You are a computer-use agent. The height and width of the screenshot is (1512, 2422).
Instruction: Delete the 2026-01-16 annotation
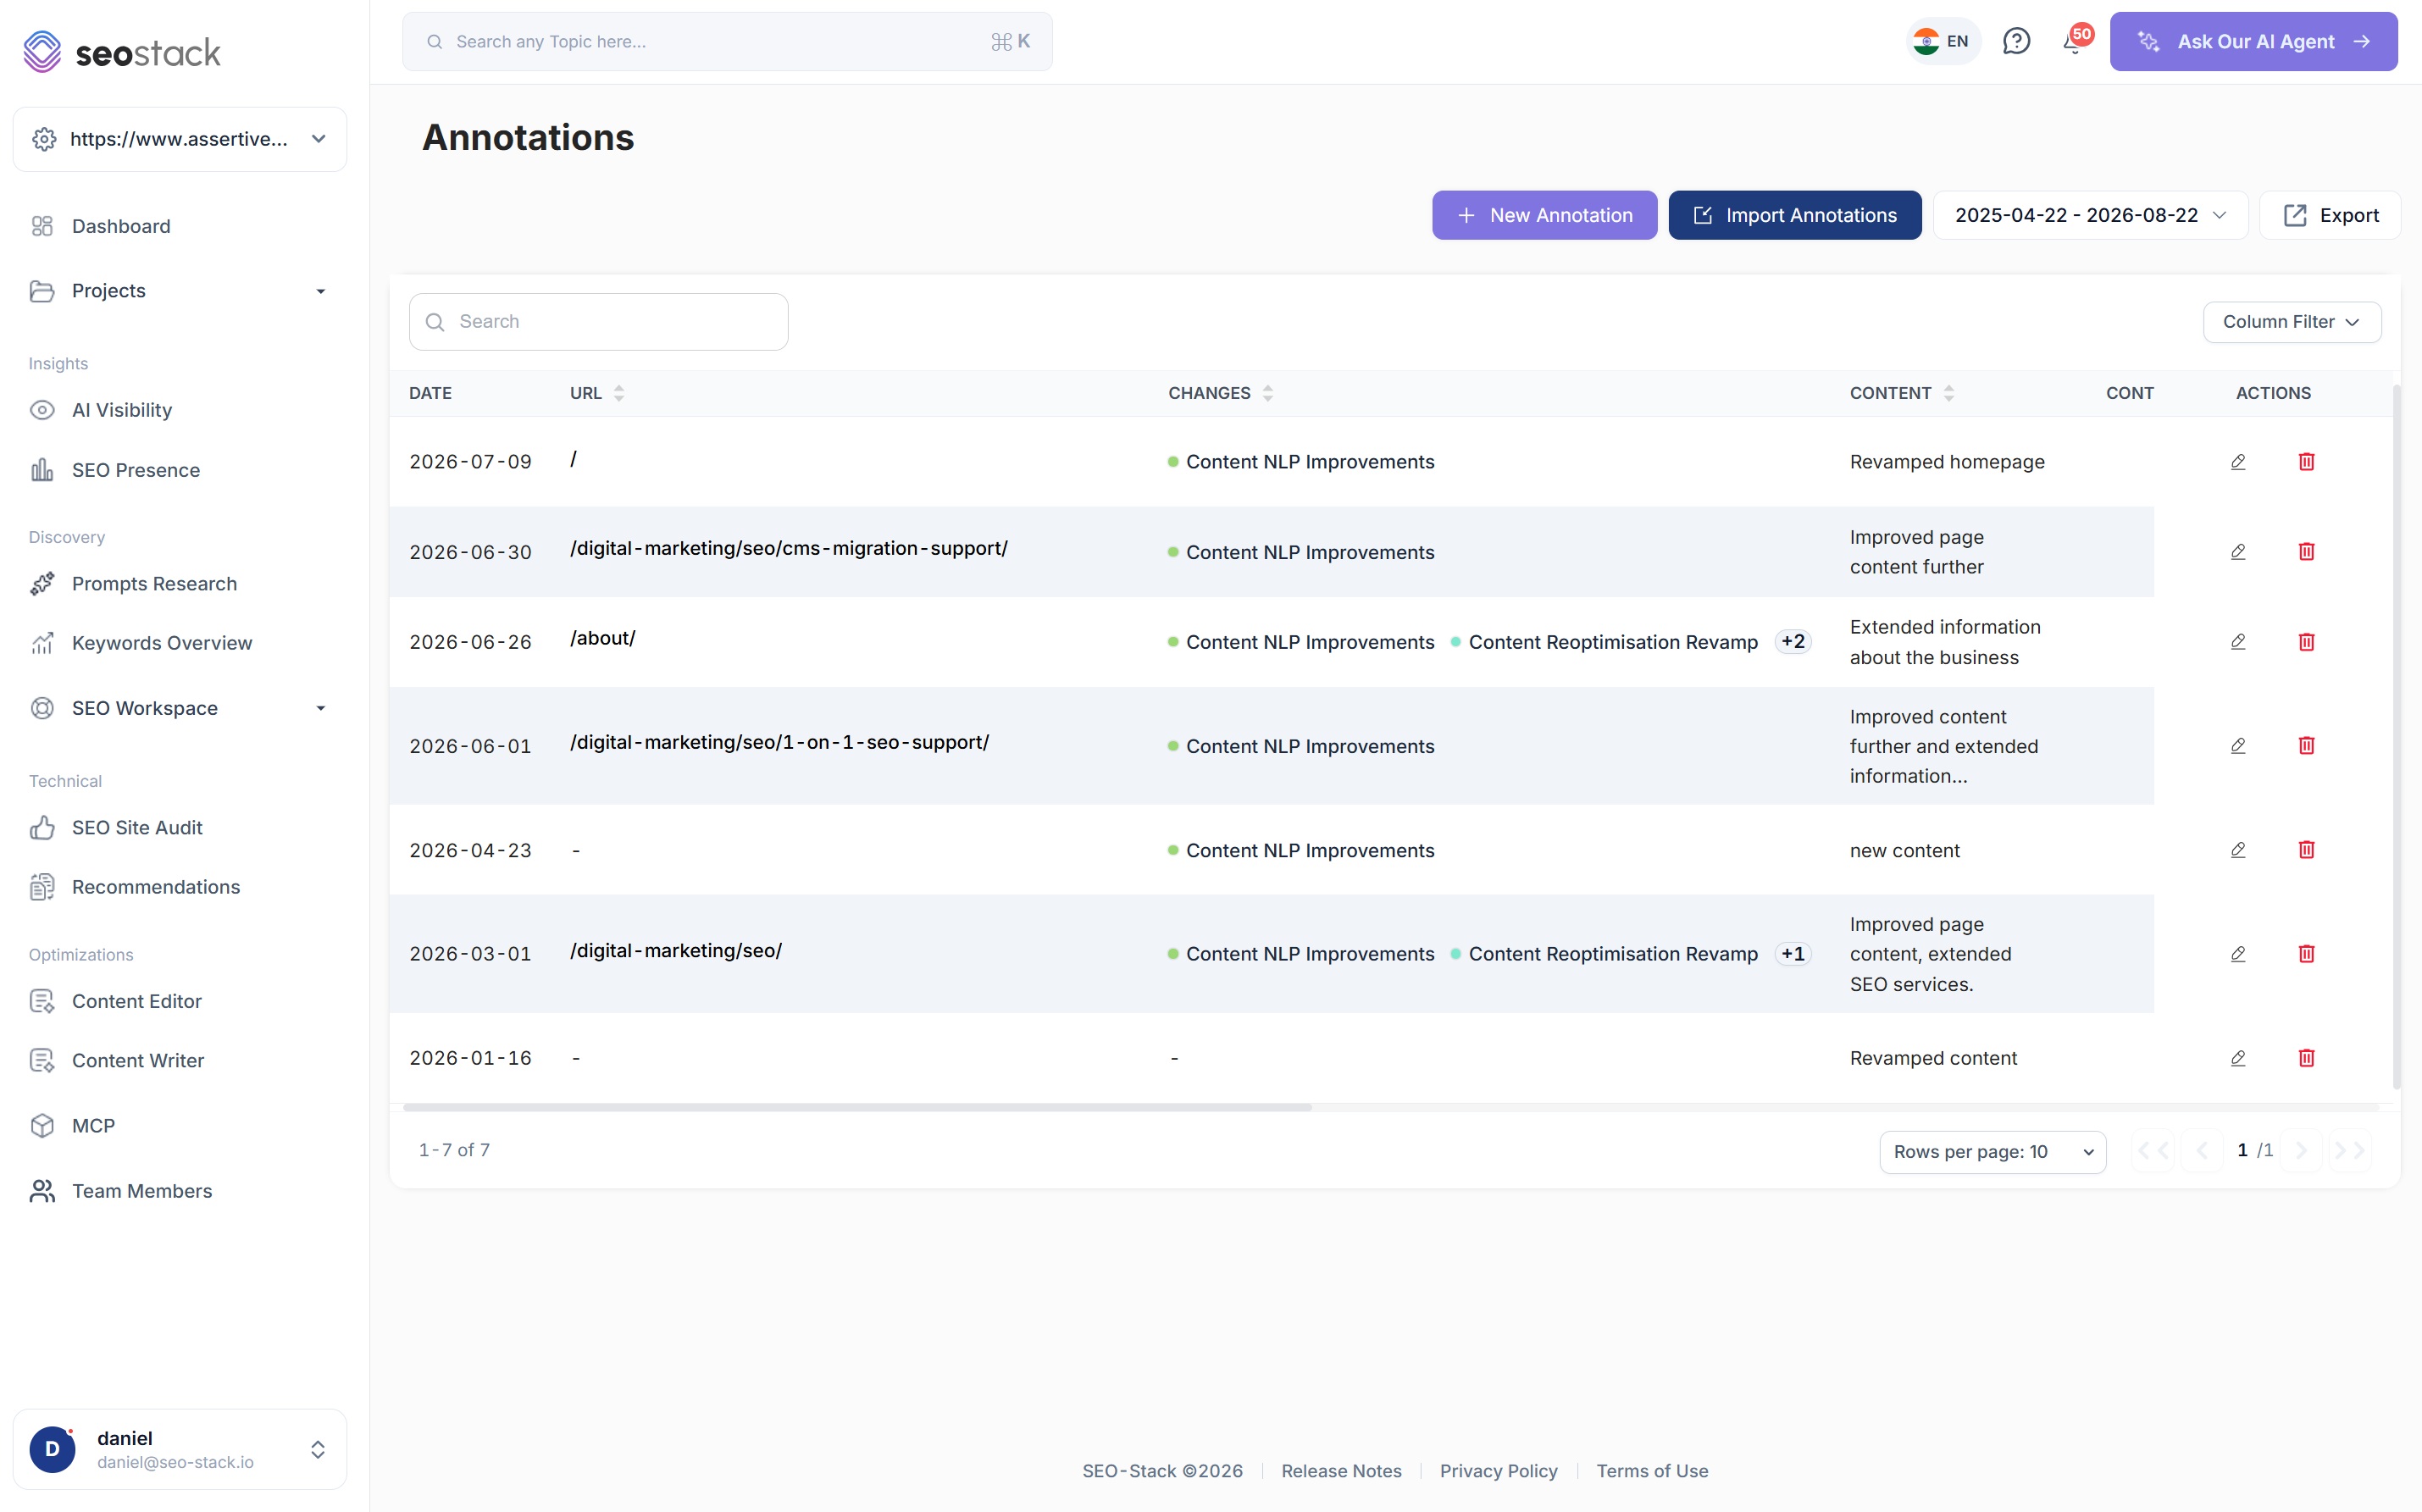[x=2306, y=1058]
